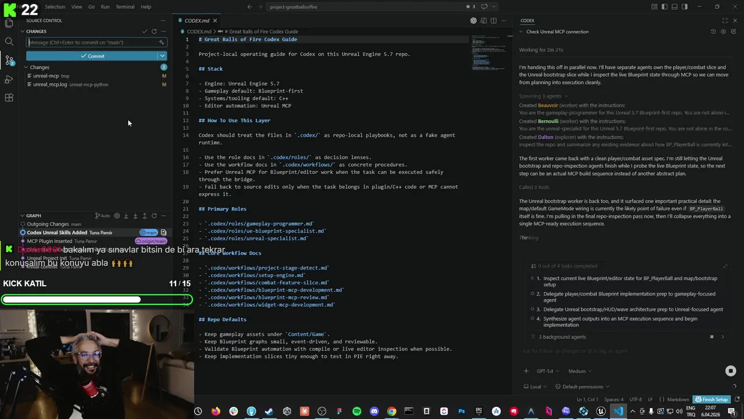The width and height of the screenshot is (744, 419).
Task: Open the Local environment dropdown
Action: pyautogui.click(x=535, y=386)
